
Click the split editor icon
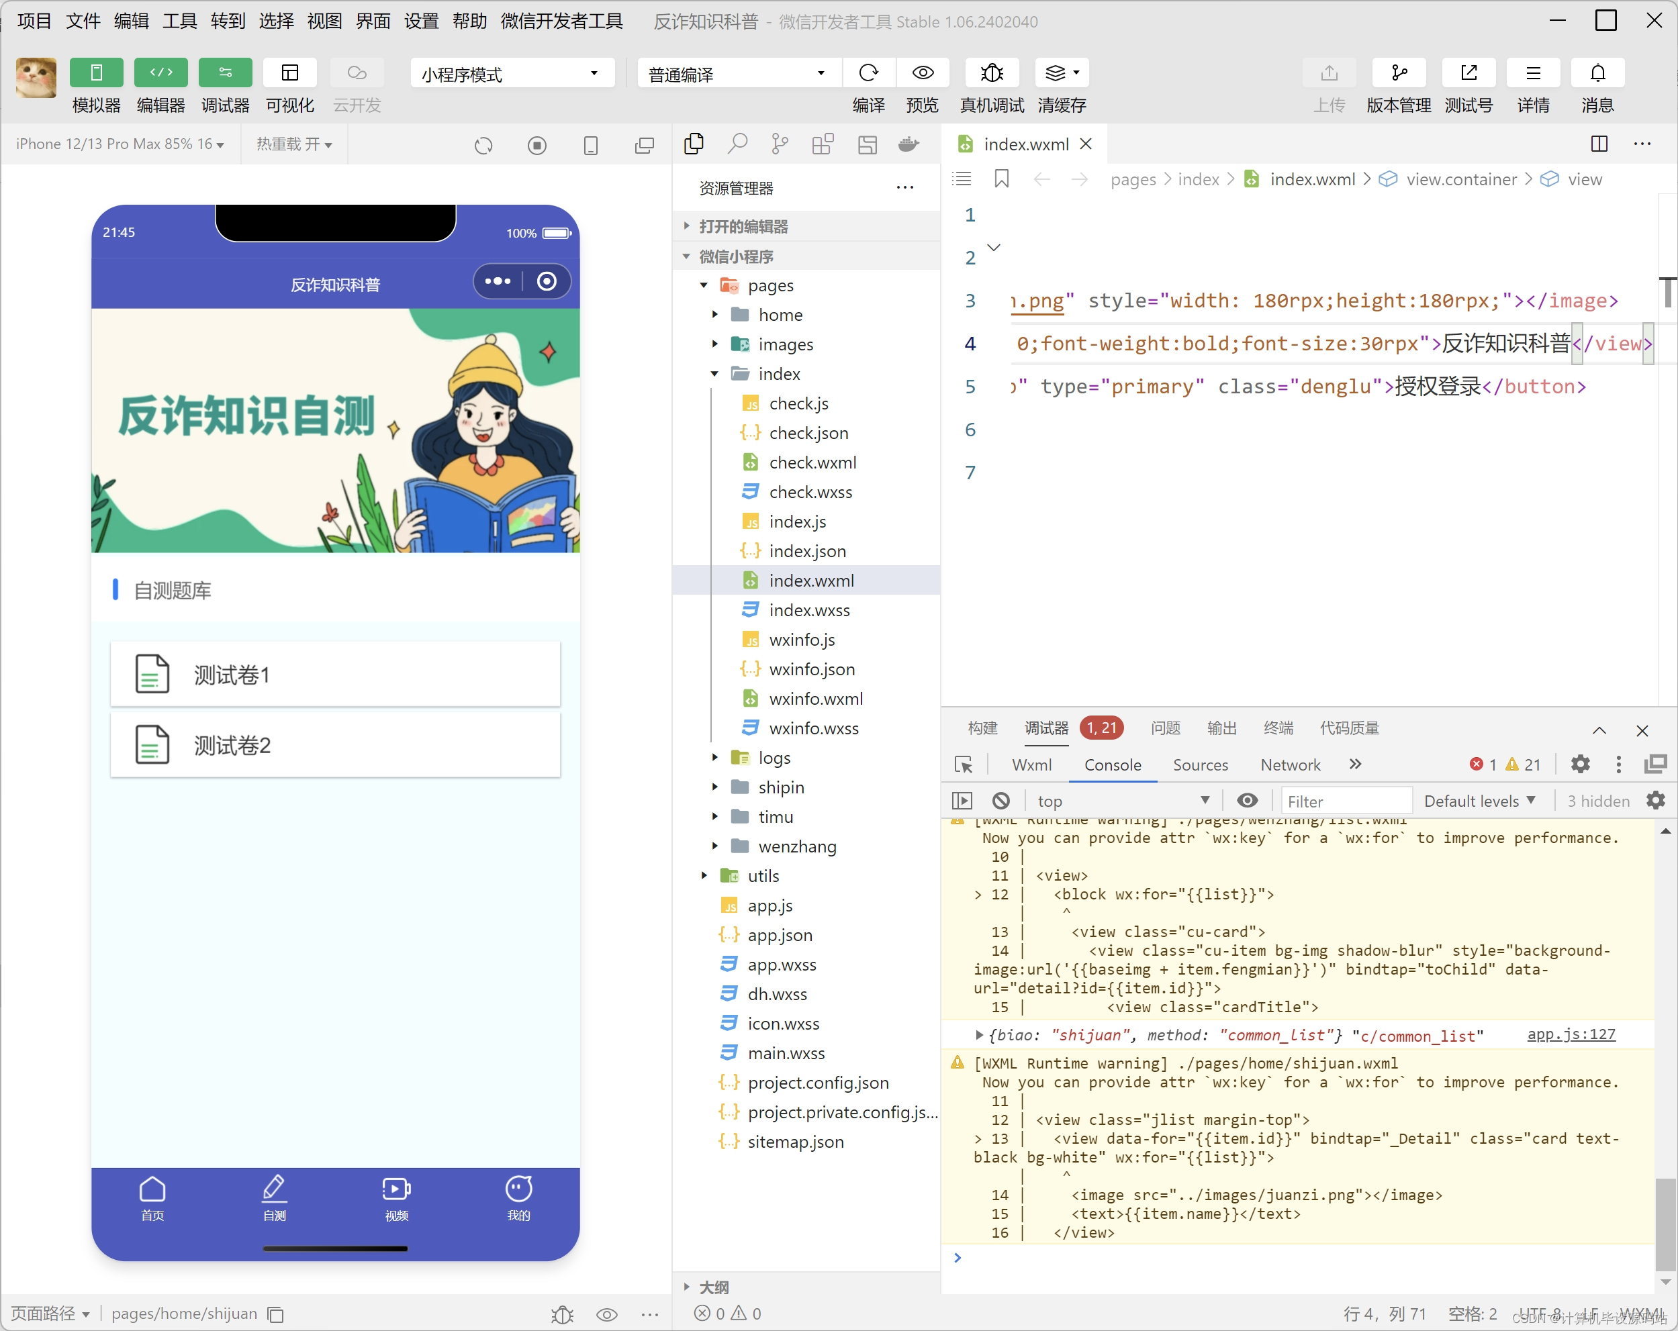tap(1599, 144)
